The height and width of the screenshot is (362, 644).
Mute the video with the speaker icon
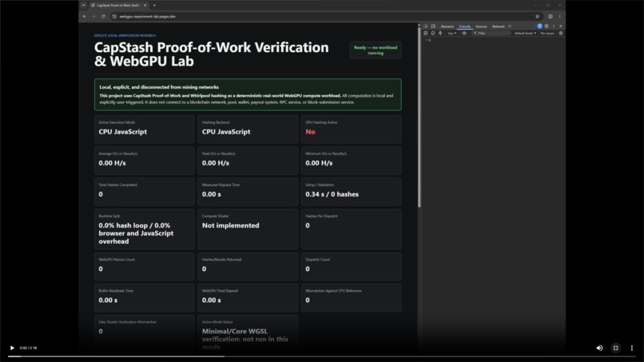(x=599, y=348)
